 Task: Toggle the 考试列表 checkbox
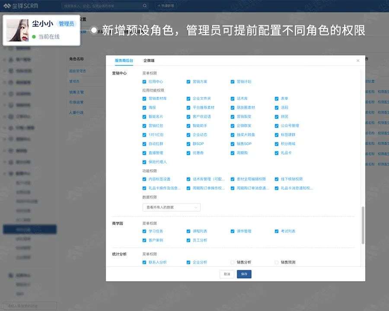coord(277,231)
